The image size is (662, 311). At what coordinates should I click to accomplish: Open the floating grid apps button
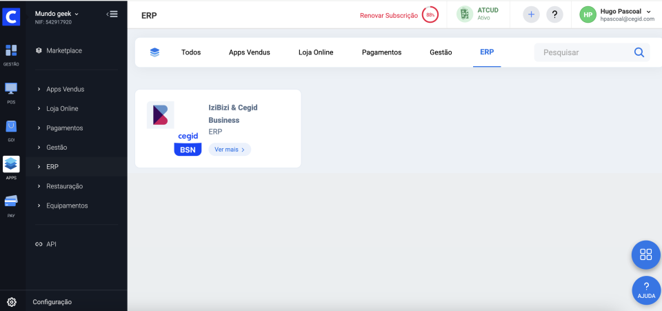coord(645,254)
